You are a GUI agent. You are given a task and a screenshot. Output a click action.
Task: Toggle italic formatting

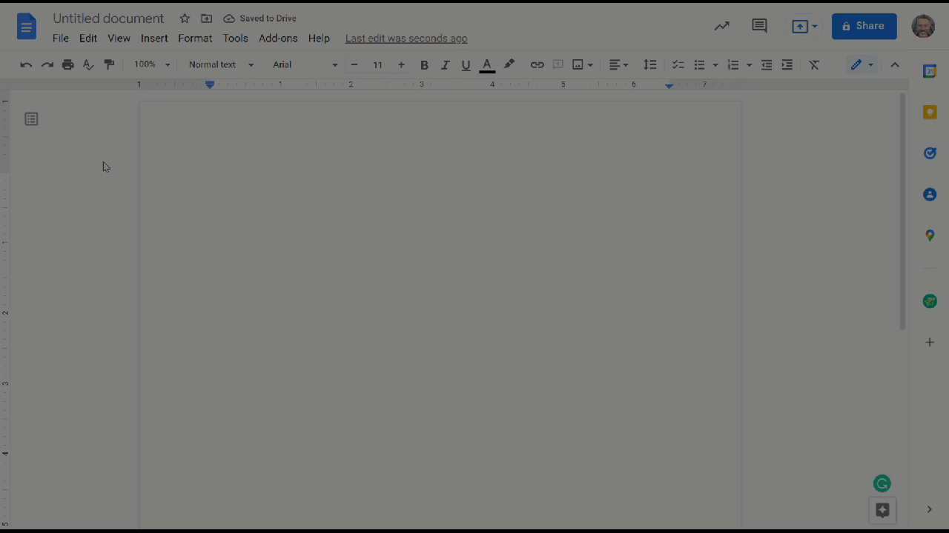[x=445, y=65]
